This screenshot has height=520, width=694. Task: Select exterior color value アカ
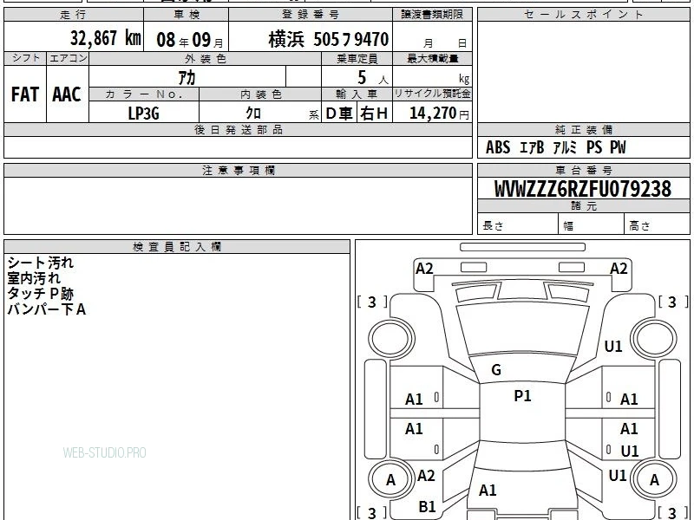tap(187, 77)
